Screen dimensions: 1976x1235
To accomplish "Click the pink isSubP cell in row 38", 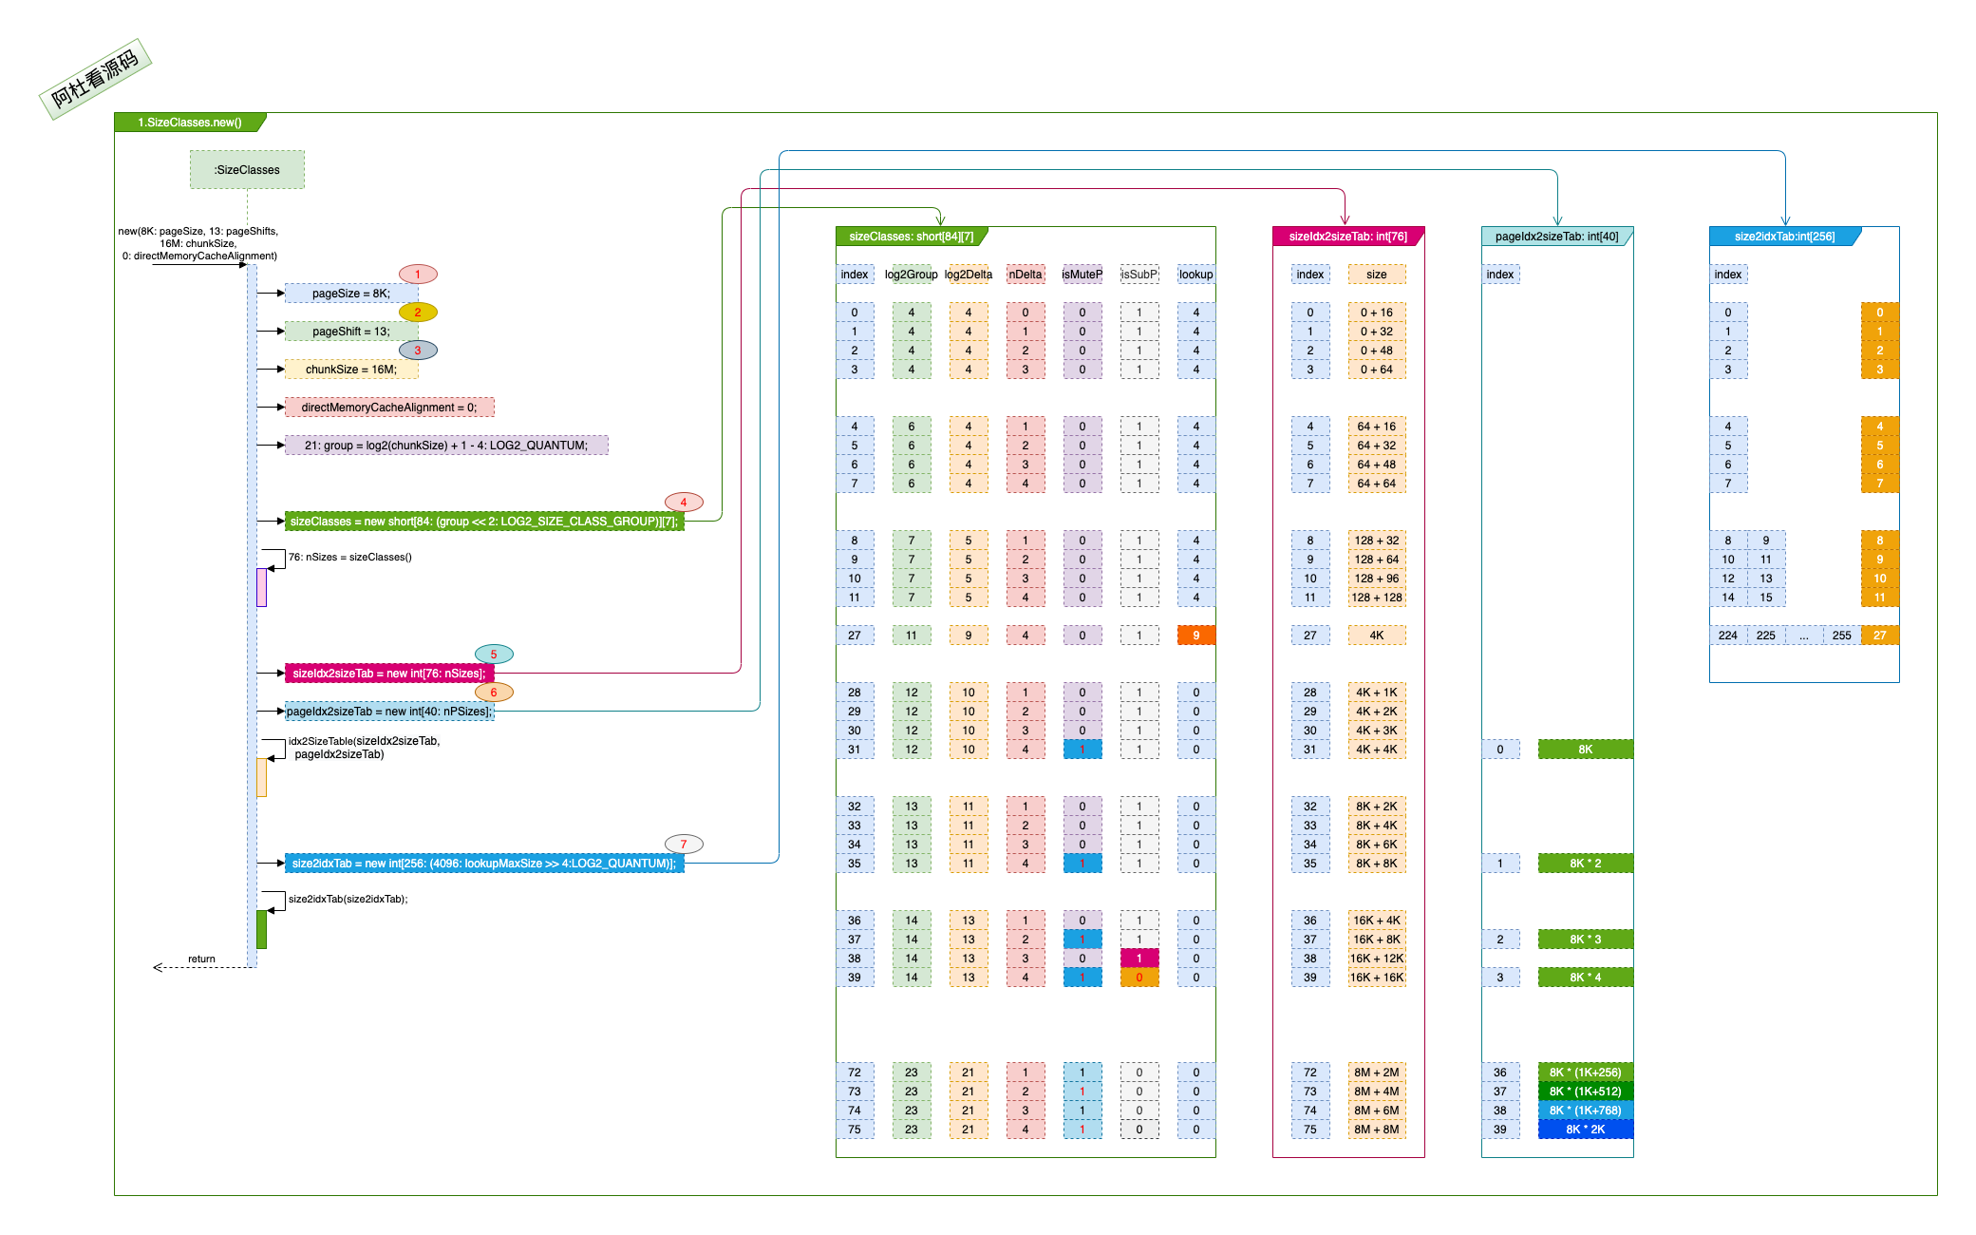I will (1139, 959).
